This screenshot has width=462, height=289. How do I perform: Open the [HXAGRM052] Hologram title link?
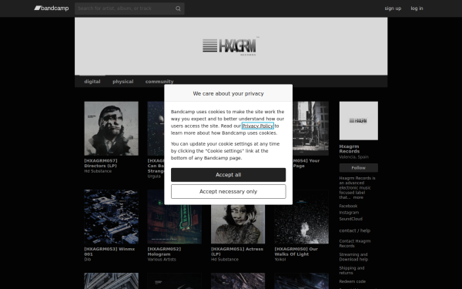164,251
